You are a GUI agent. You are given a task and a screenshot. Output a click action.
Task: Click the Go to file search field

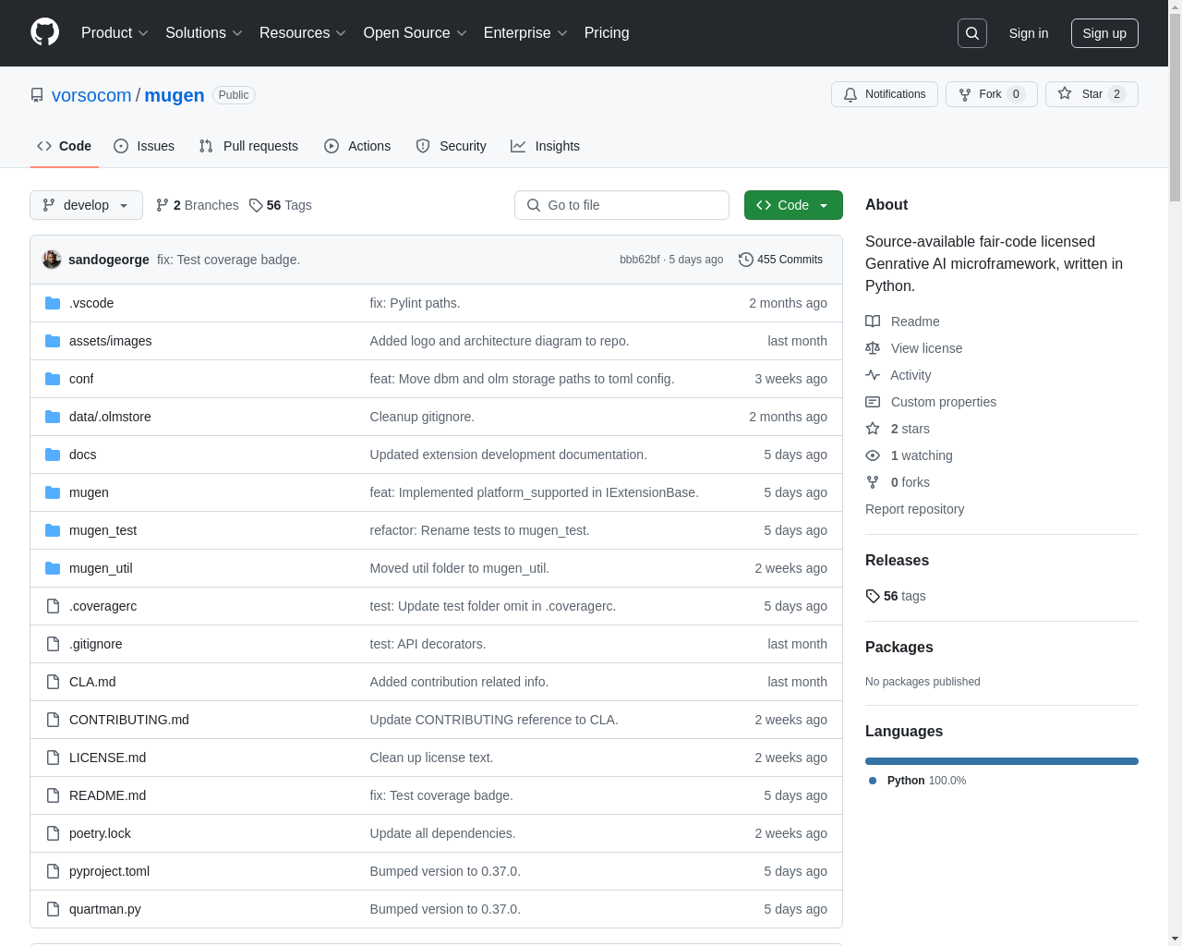[x=621, y=205]
